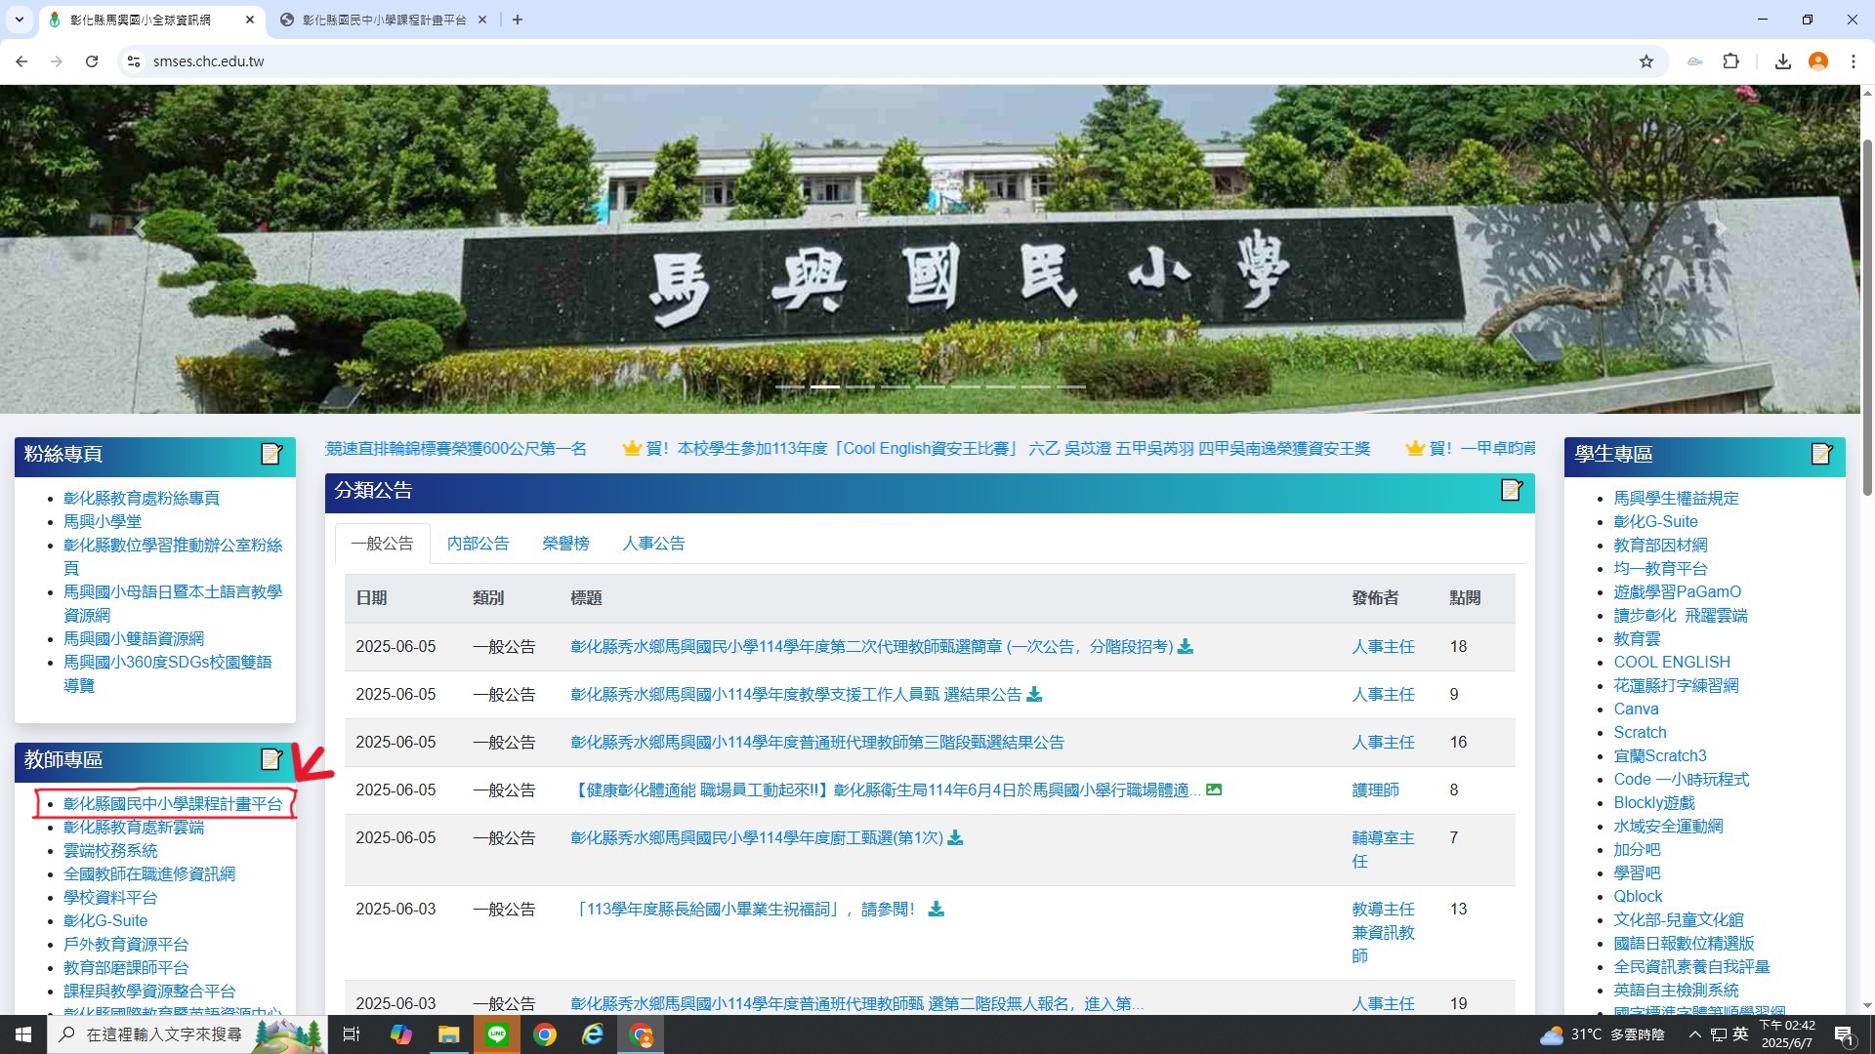
Task: Reload the current page
Action: 92,61
